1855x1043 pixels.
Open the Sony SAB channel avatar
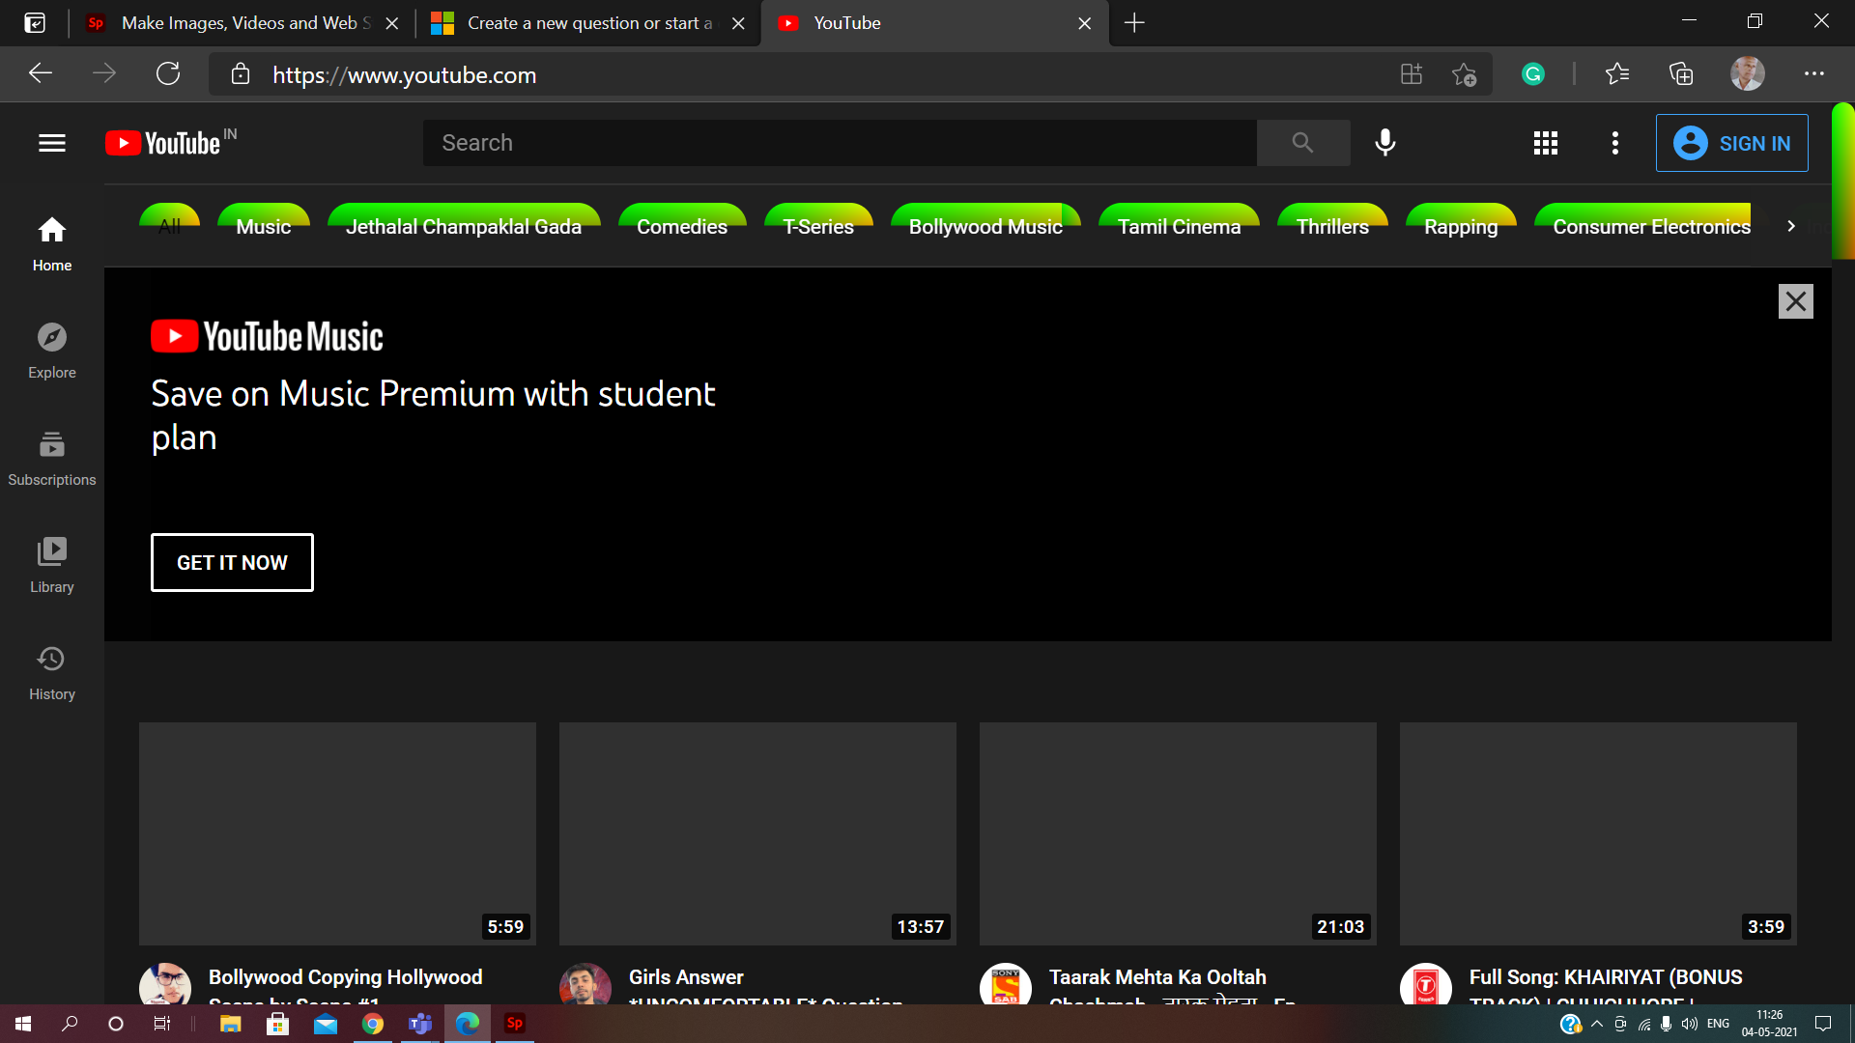(x=1006, y=984)
